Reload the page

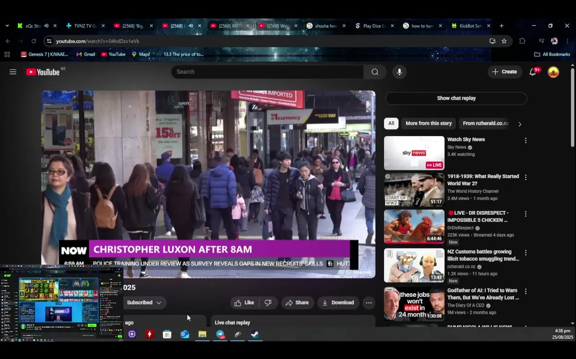pyautogui.click(x=34, y=41)
